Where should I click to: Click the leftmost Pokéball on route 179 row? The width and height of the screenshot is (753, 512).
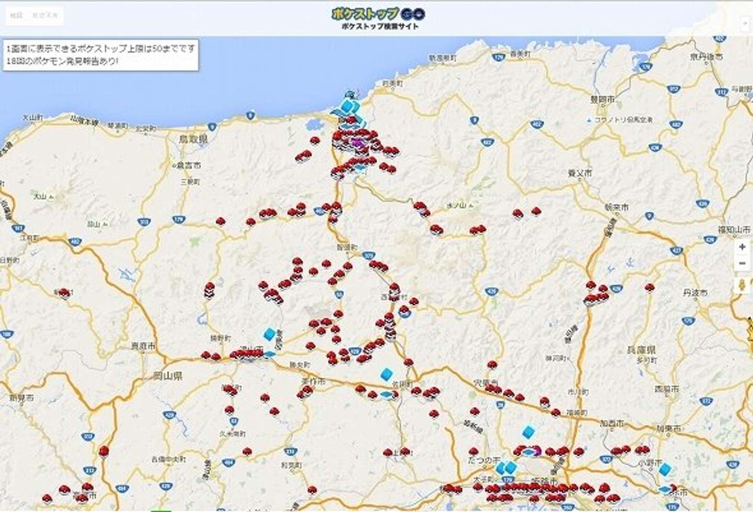click(x=220, y=221)
